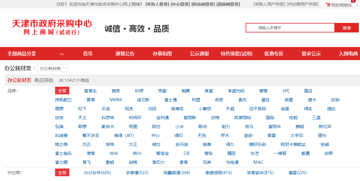360x181 pixels.
Task: Filter by brand 佳能
Action: point(293,118)
